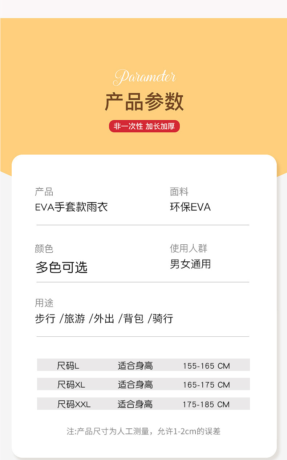The height and width of the screenshot is (460, 287).
Task: Click the 用途 label
Action: (x=44, y=303)
